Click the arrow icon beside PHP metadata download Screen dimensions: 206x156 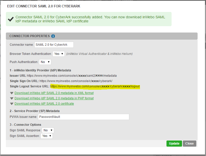(x=12, y=98)
